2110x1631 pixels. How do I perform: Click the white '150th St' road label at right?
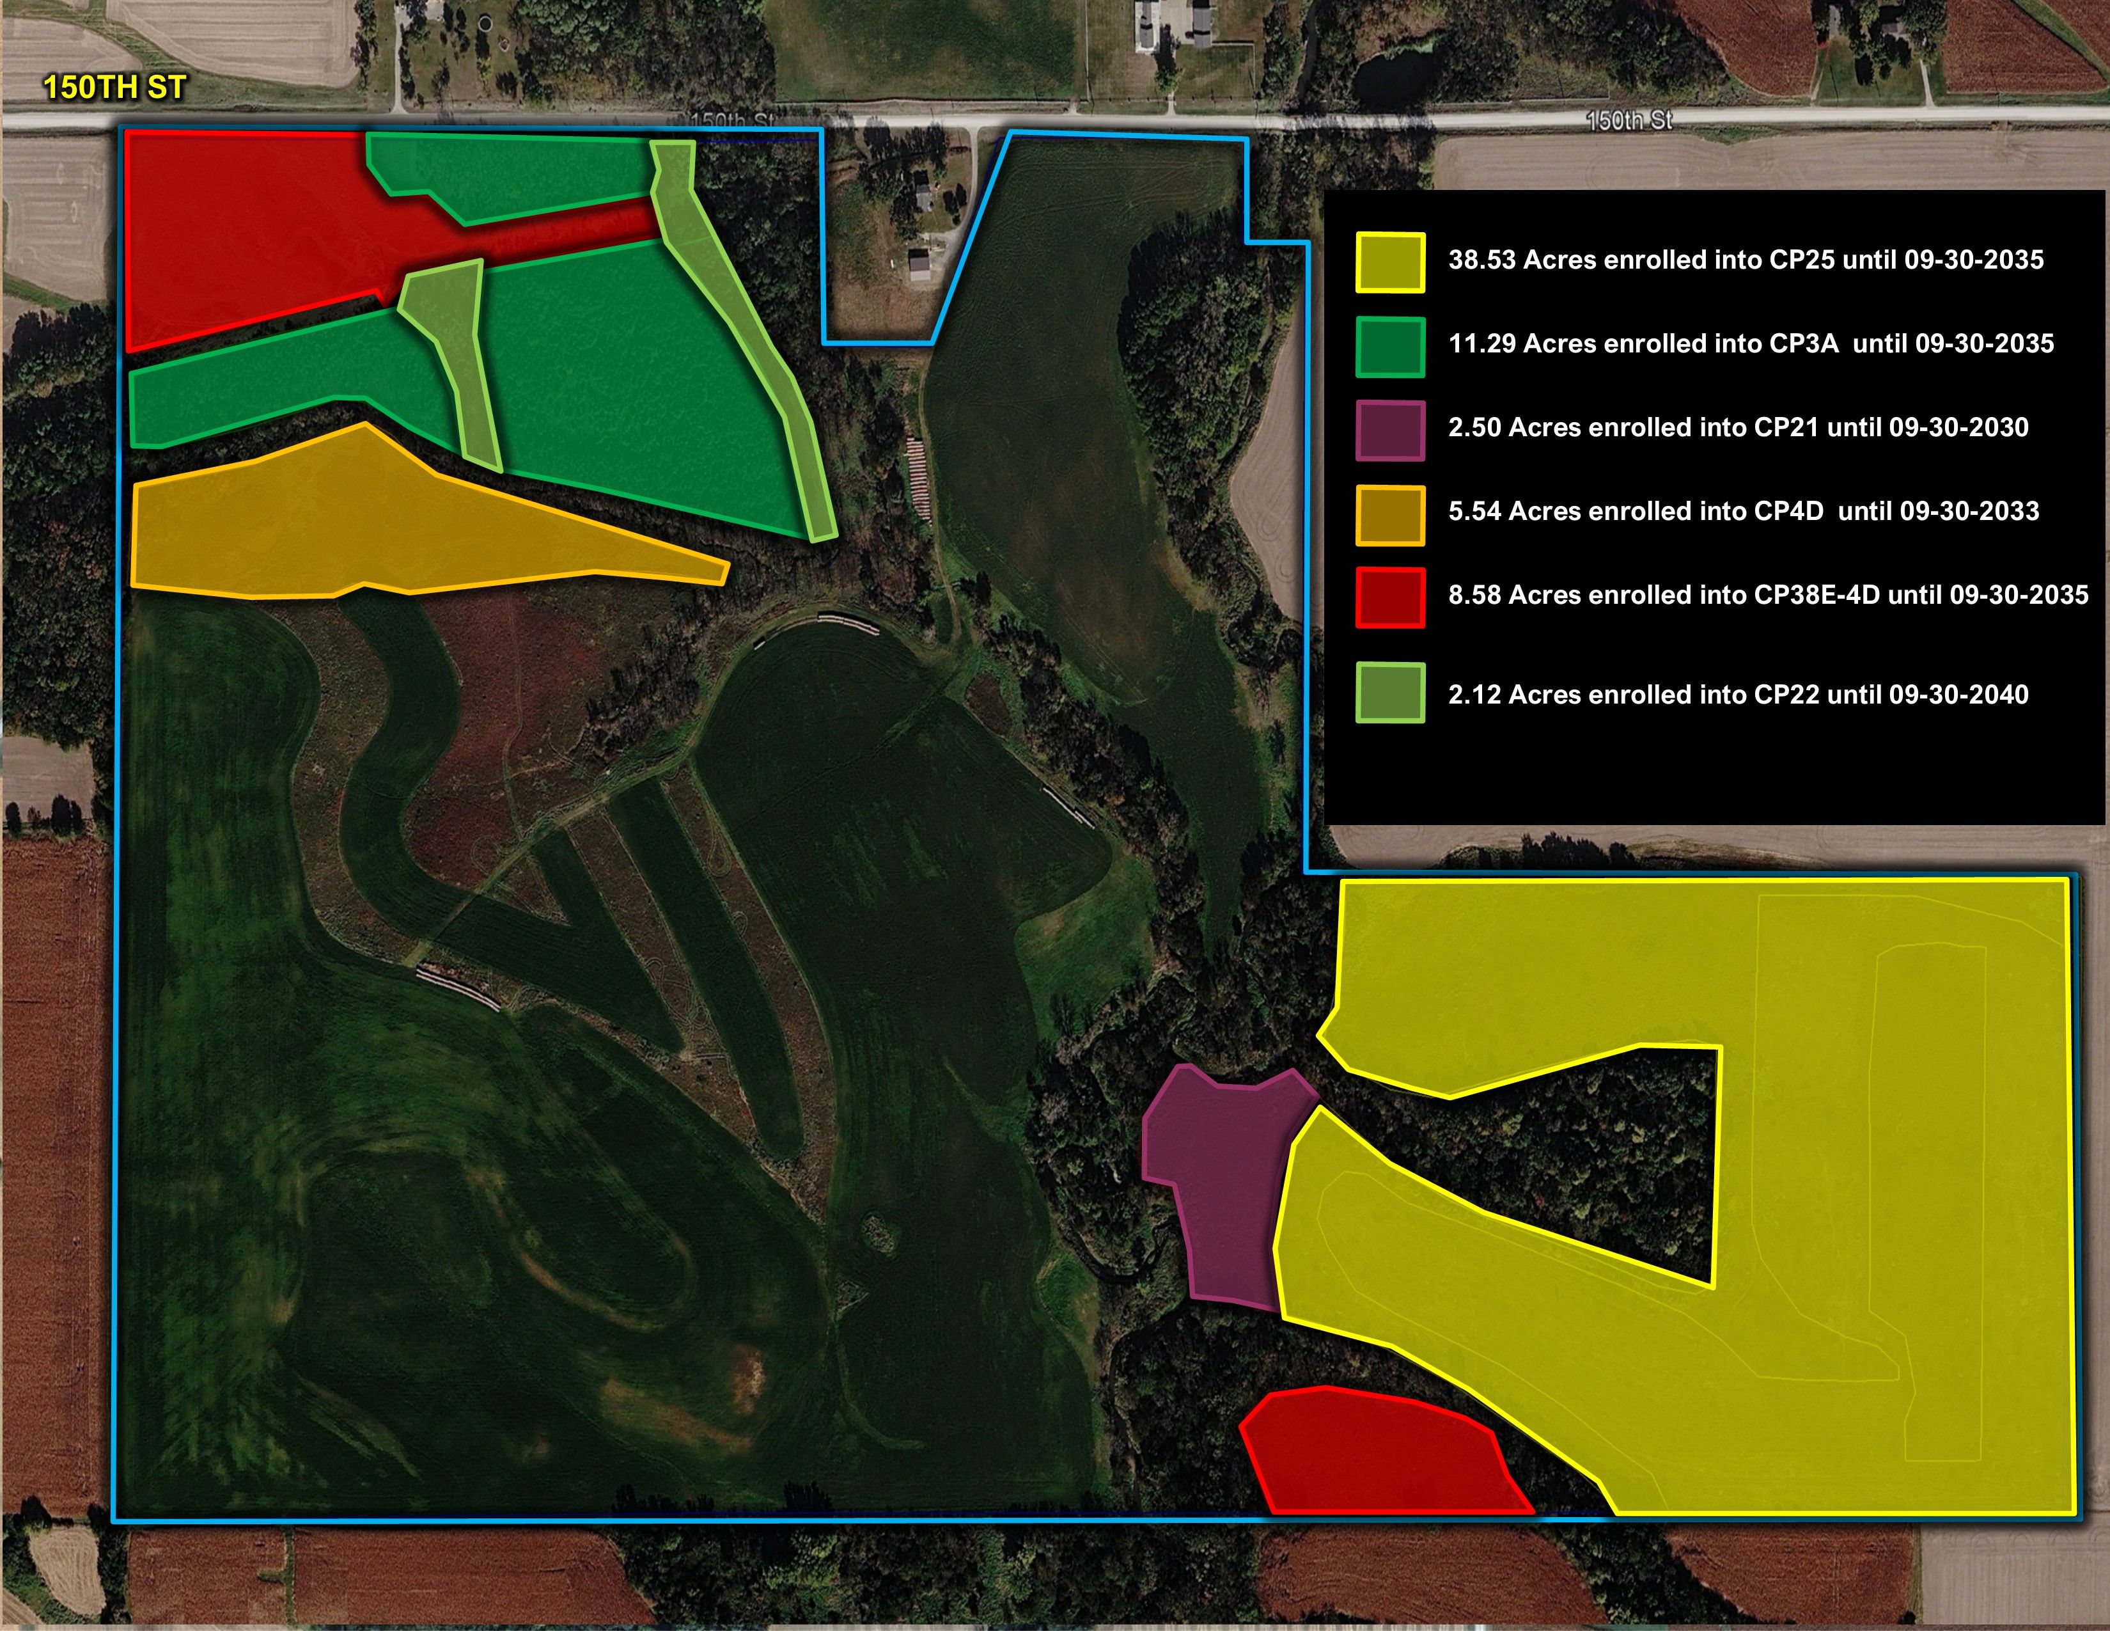[x=1628, y=121]
